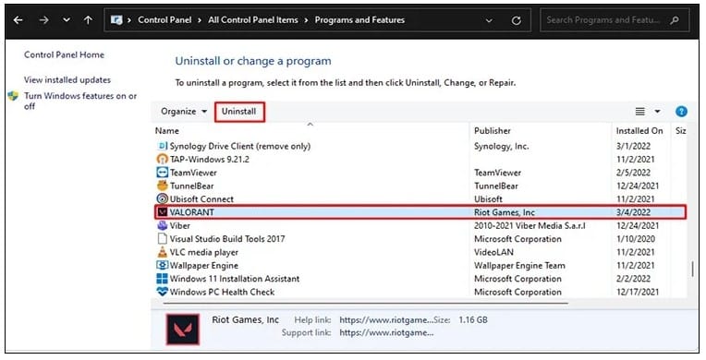
Task: Refresh the Programs and Features view
Action: point(516,20)
